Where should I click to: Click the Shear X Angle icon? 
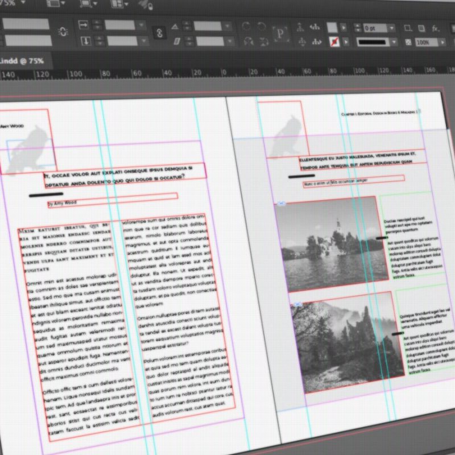tap(177, 42)
